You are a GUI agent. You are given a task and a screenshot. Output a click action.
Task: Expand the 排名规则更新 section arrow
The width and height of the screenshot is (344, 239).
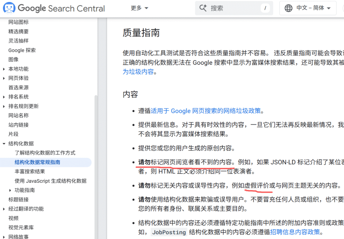coord(4,106)
